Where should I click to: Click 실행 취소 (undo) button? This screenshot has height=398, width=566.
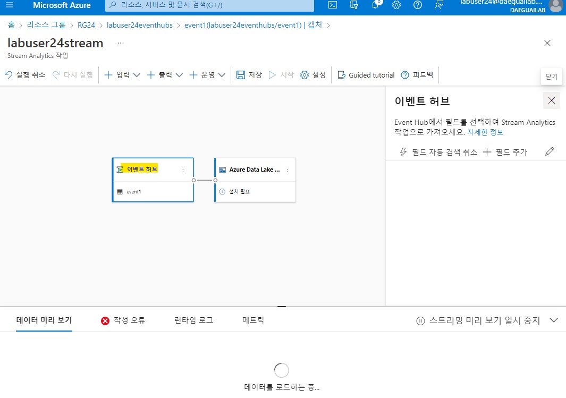pos(25,75)
